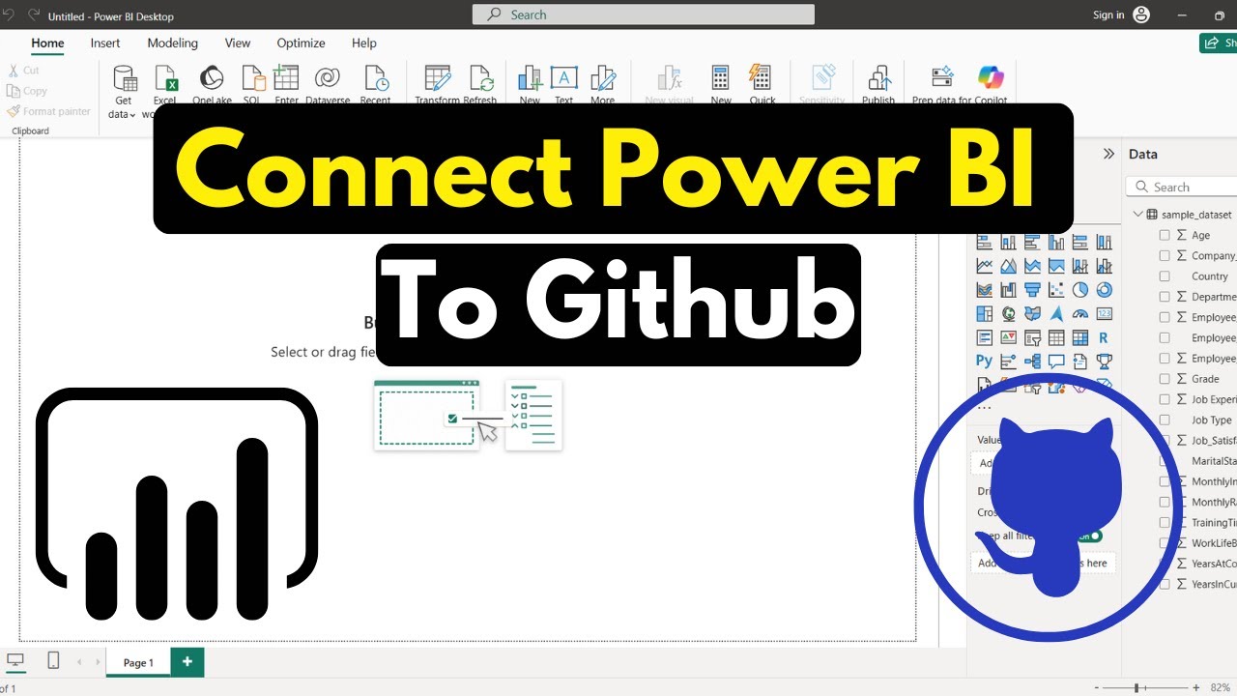The height and width of the screenshot is (696, 1237).
Task: Add a new report page
Action: tap(187, 662)
